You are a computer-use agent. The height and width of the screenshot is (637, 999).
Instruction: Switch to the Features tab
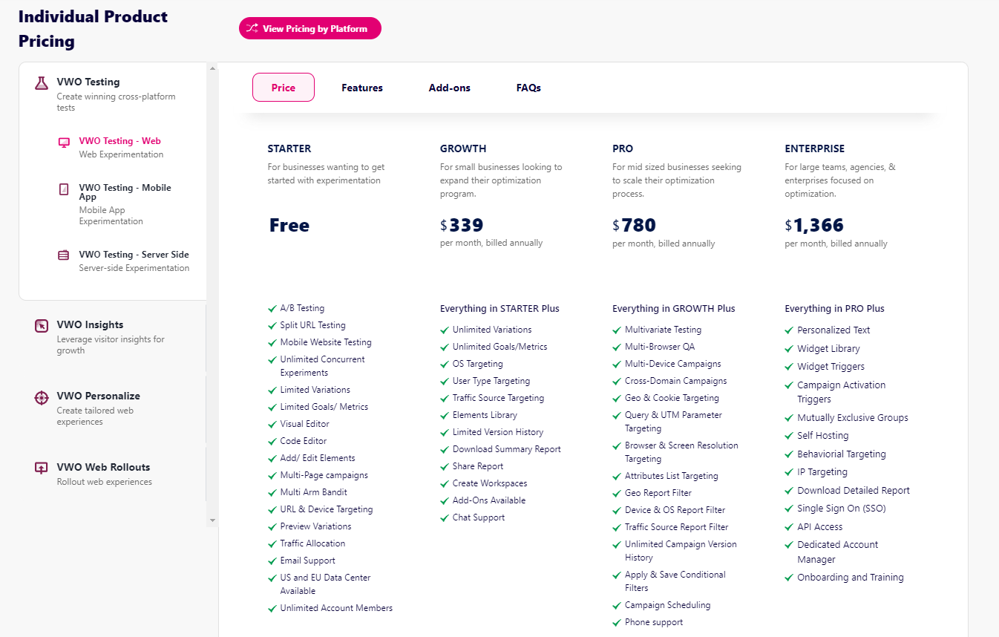click(362, 88)
